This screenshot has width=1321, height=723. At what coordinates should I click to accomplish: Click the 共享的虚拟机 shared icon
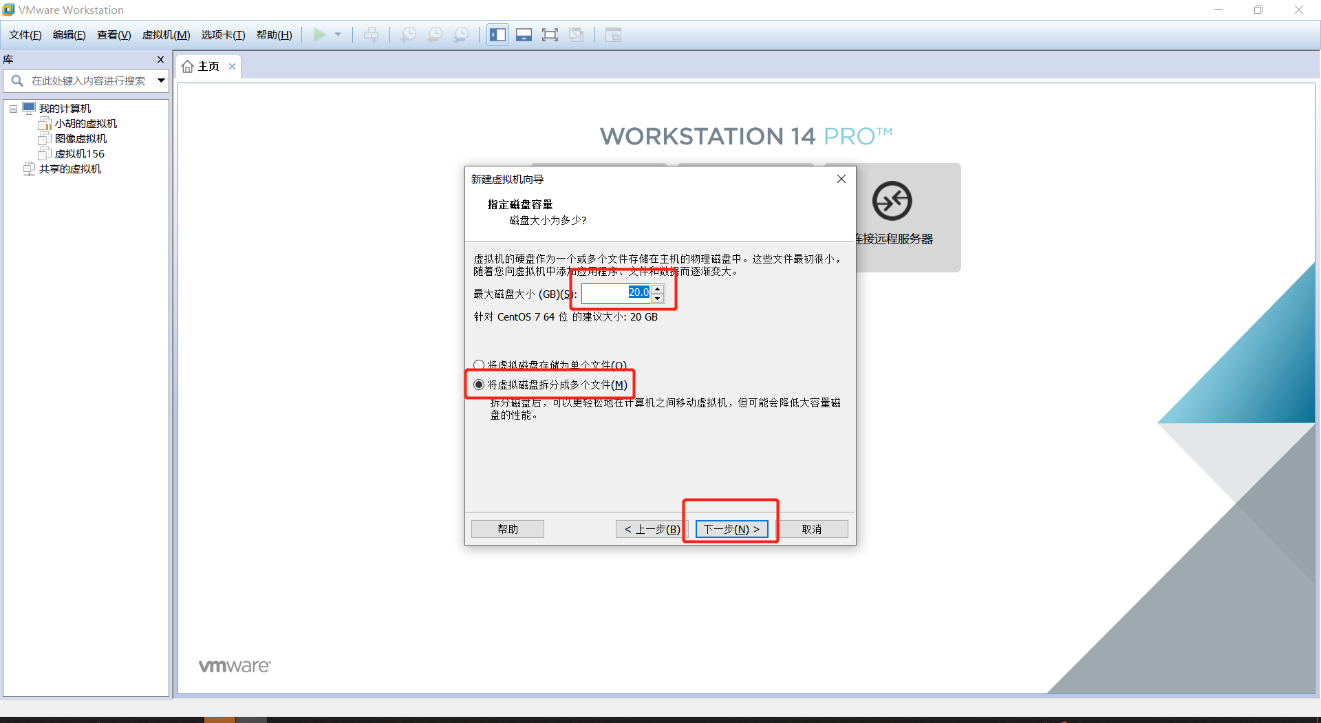(x=29, y=169)
